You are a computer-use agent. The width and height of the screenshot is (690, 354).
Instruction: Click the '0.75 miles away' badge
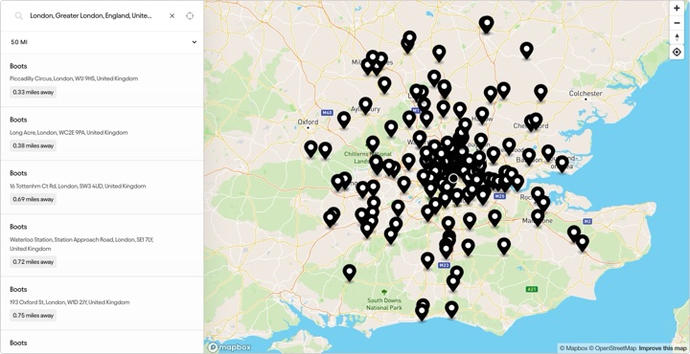pos(34,316)
